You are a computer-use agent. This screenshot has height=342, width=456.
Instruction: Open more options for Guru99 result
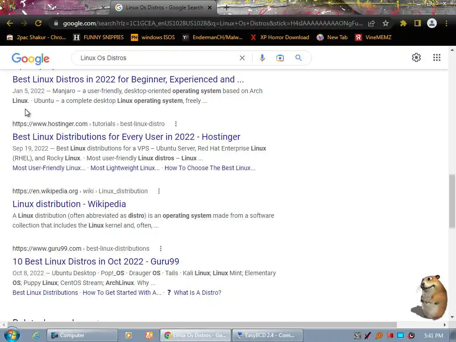(160, 248)
